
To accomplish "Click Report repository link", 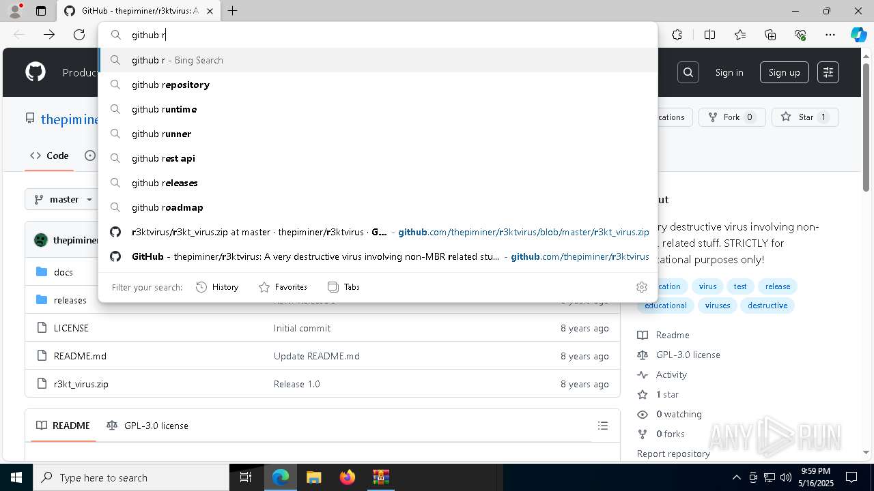I will point(673,453).
